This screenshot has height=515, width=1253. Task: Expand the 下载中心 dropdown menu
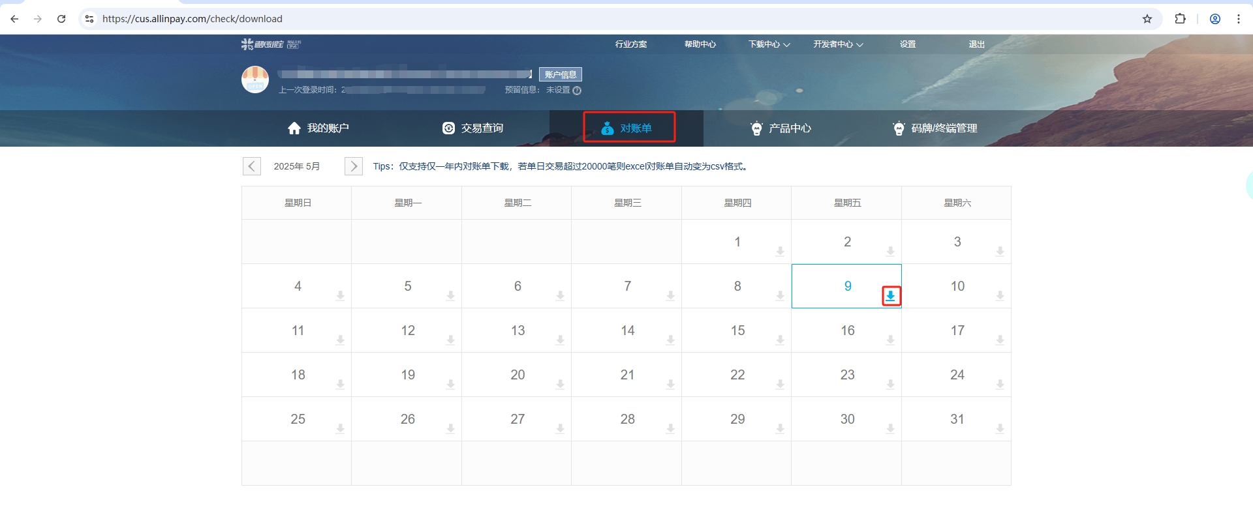click(769, 44)
